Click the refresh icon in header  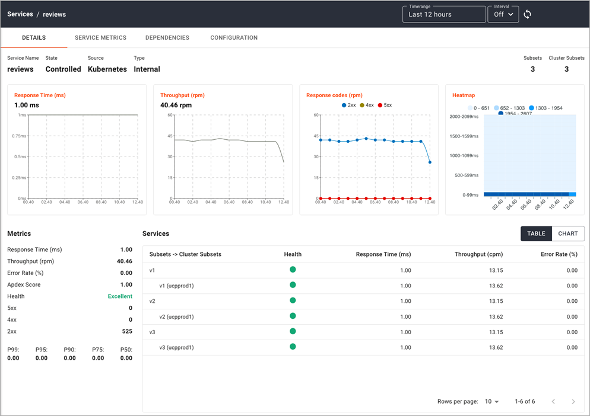(x=527, y=14)
